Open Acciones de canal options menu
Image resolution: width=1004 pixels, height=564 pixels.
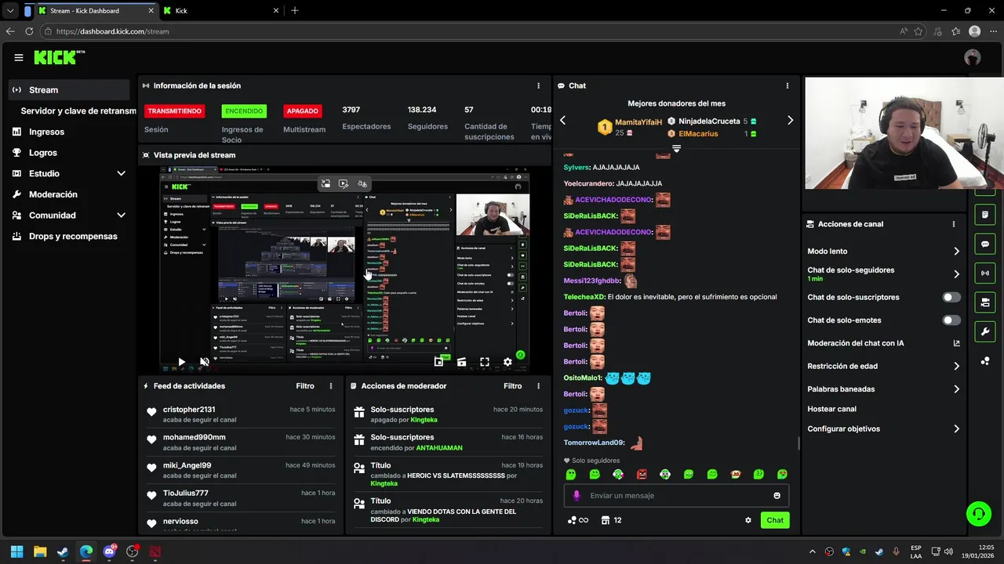coord(954,224)
